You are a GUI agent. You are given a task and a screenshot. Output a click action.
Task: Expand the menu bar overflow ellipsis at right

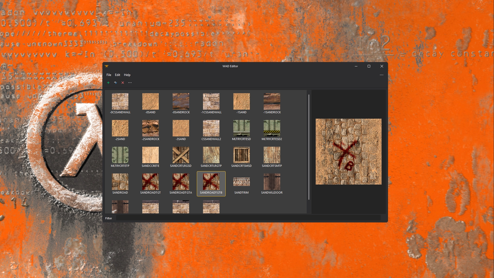(x=382, y=75)
